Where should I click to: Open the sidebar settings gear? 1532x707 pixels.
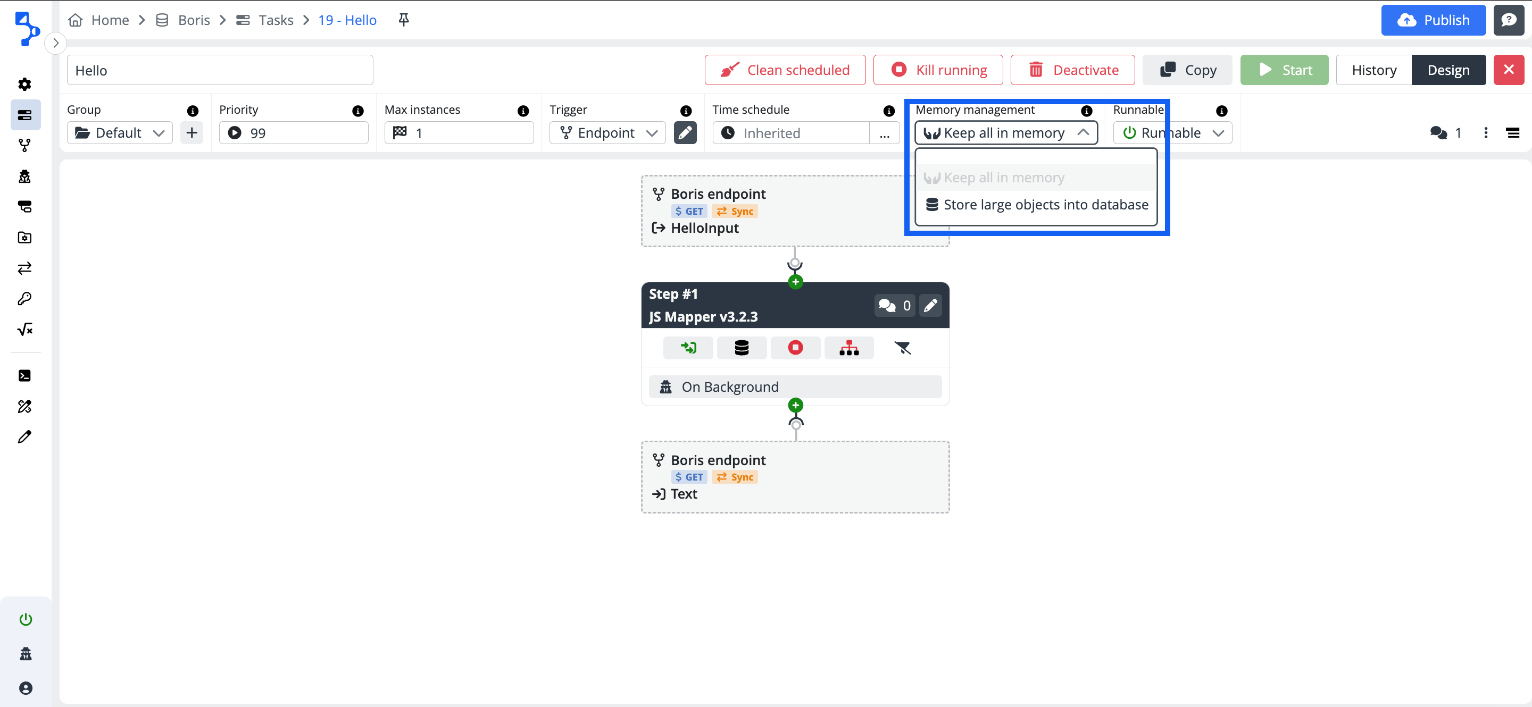click(25, 84)
